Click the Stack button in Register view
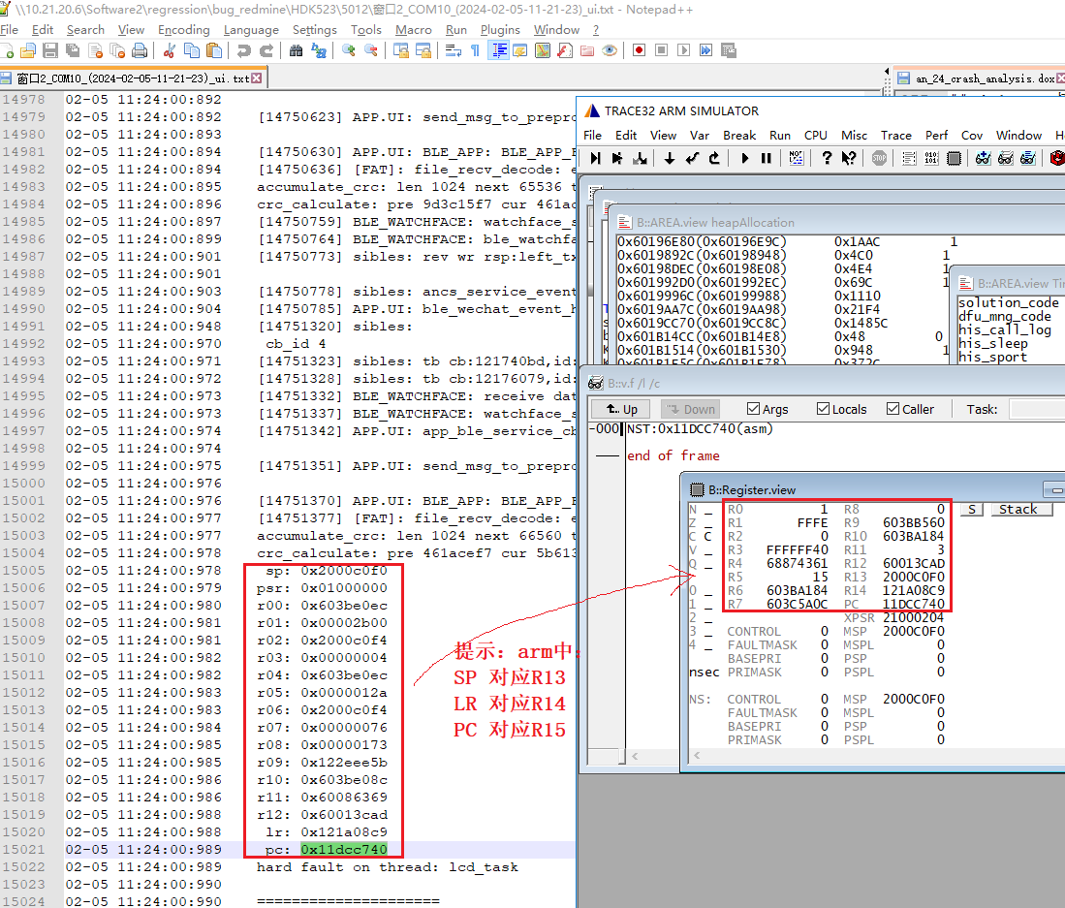1065x908 pixels. tap(1018, 509)
